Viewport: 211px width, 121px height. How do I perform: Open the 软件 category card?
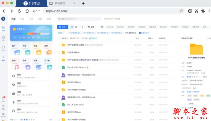[x=48, y=49]
